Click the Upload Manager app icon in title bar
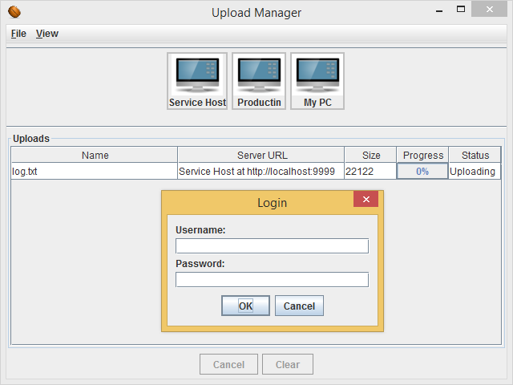This screenshot has width=513, height=385. (14, 12)
